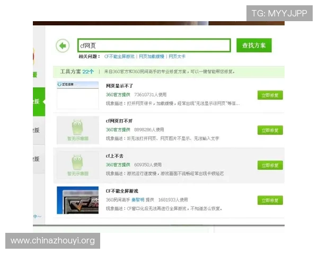The width and height of the screenshot is (318, 254).
Task: Open related question CF不能全屏游戏 link
Action: click(x=119, y=57)
